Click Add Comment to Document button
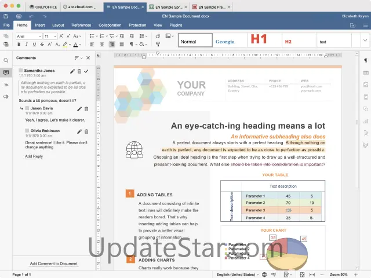 coord(53,264)
